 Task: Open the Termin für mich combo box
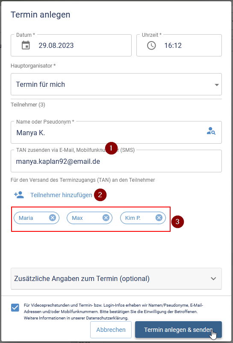click(x=116, y=84)
